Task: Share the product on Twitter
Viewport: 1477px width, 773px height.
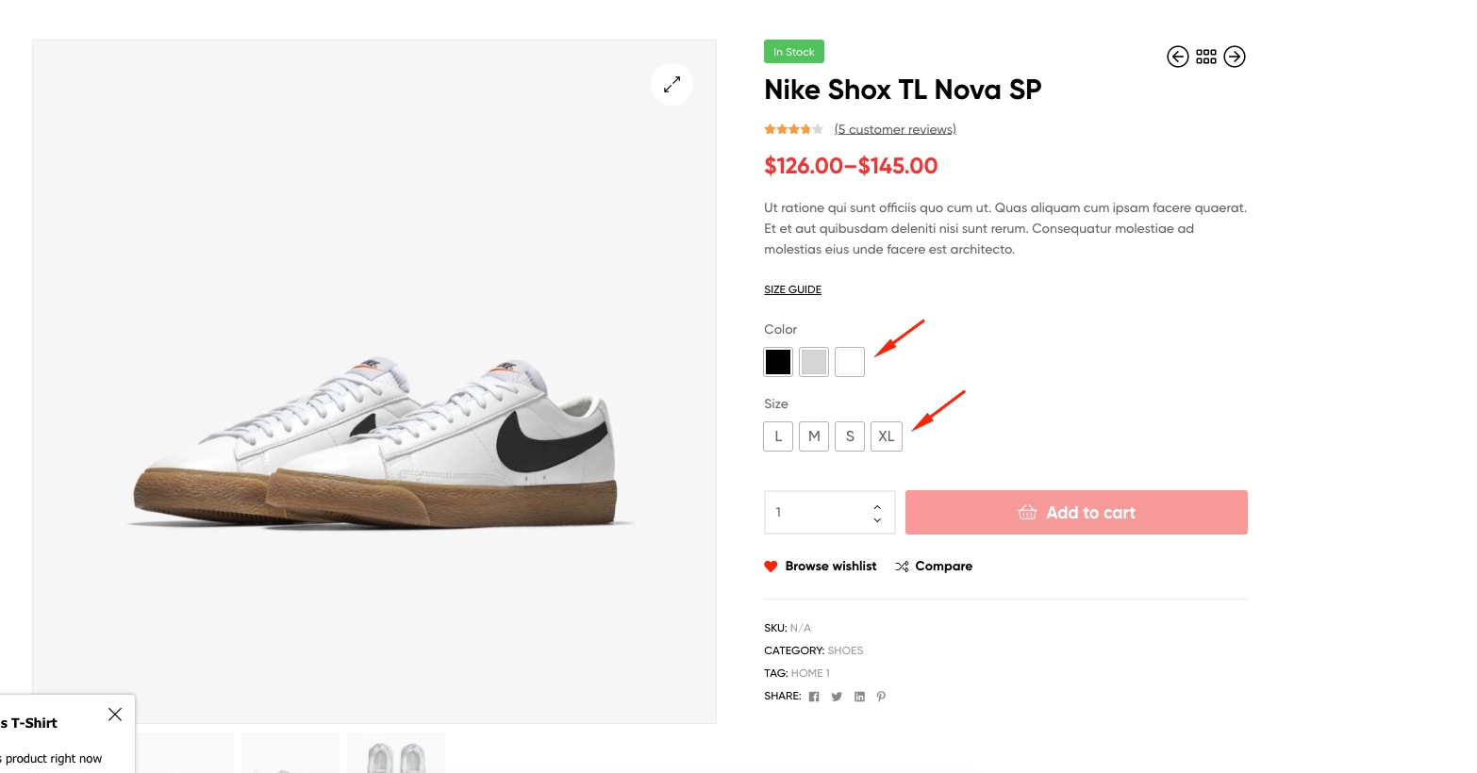Action: 837,697
